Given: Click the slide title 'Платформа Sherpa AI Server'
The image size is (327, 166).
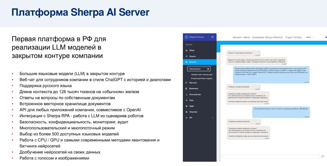Looking at the screenshot, I should 80,12.
